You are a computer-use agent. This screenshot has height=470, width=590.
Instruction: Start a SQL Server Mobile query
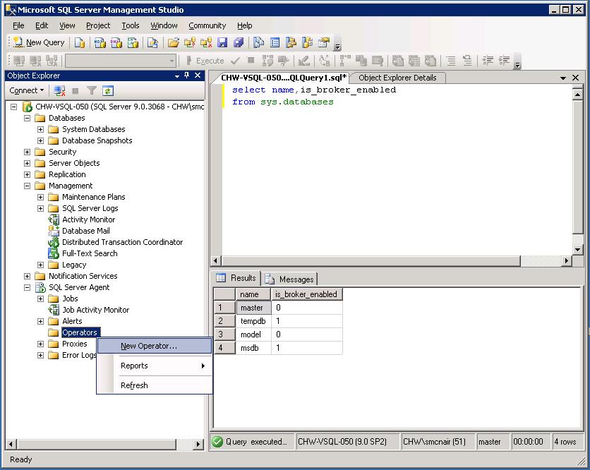click(152, 42)
